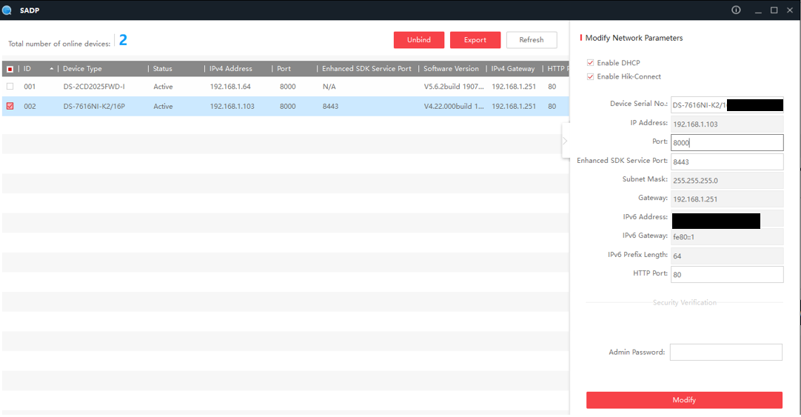The image size is (801, 417).
Task: Toggle the Enable Hik-Connect checkbox
Action: (x=590, y=76)
